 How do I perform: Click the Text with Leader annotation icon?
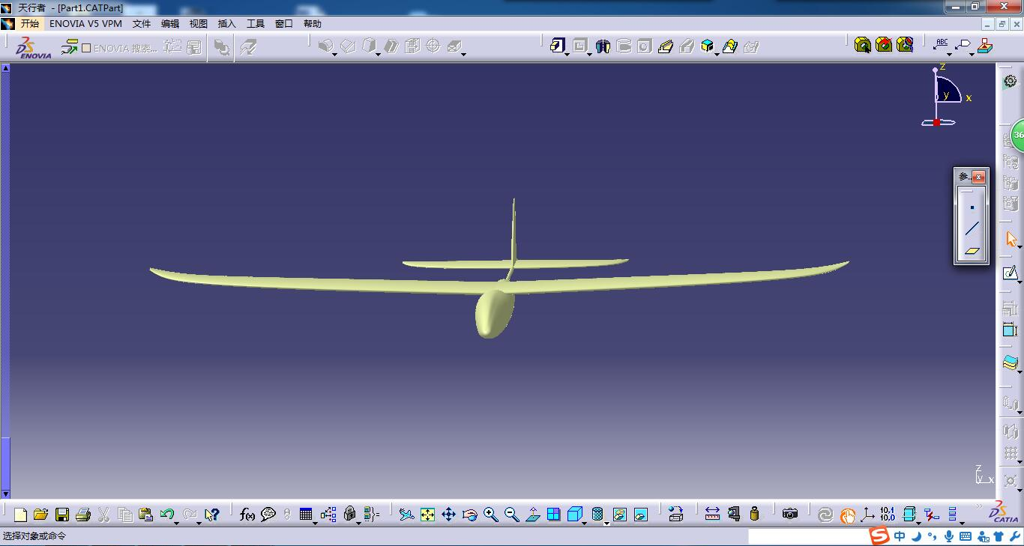coord(942,46)
